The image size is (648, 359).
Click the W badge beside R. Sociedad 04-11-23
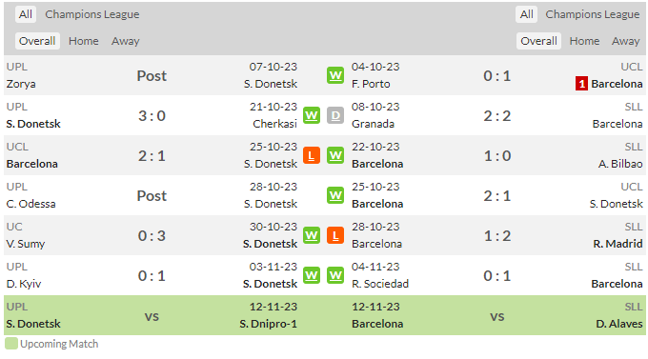pos(335,275)
